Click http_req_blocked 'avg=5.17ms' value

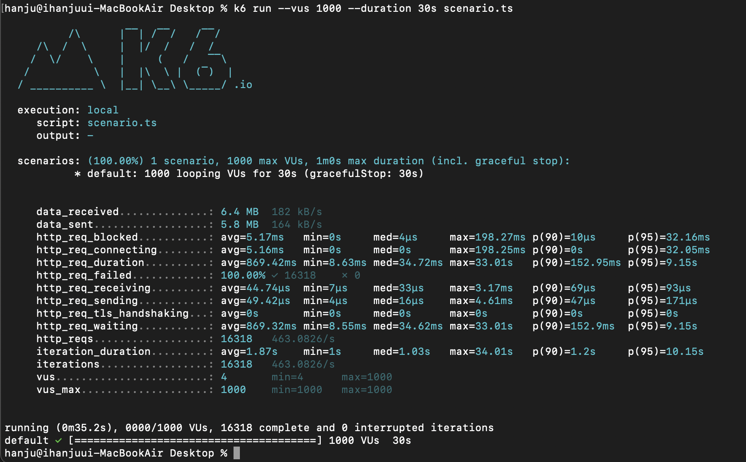point(252,237)
